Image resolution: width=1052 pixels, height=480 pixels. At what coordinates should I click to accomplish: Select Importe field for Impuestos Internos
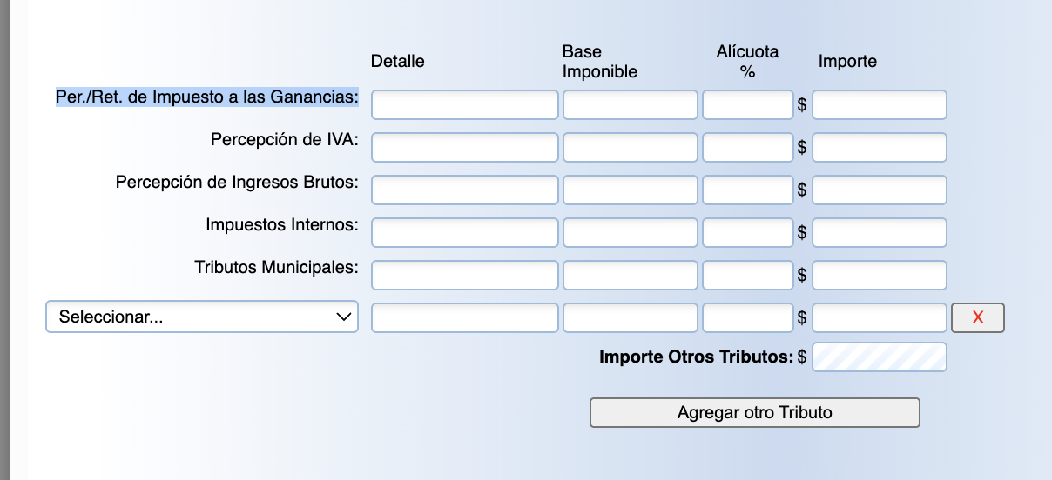coord(879,233)
